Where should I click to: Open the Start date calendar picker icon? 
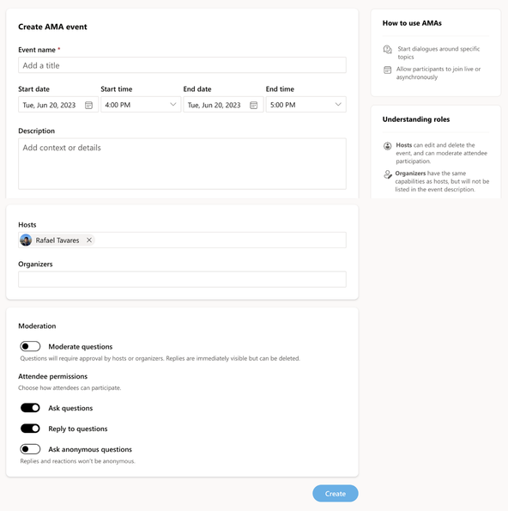(88, 105)
